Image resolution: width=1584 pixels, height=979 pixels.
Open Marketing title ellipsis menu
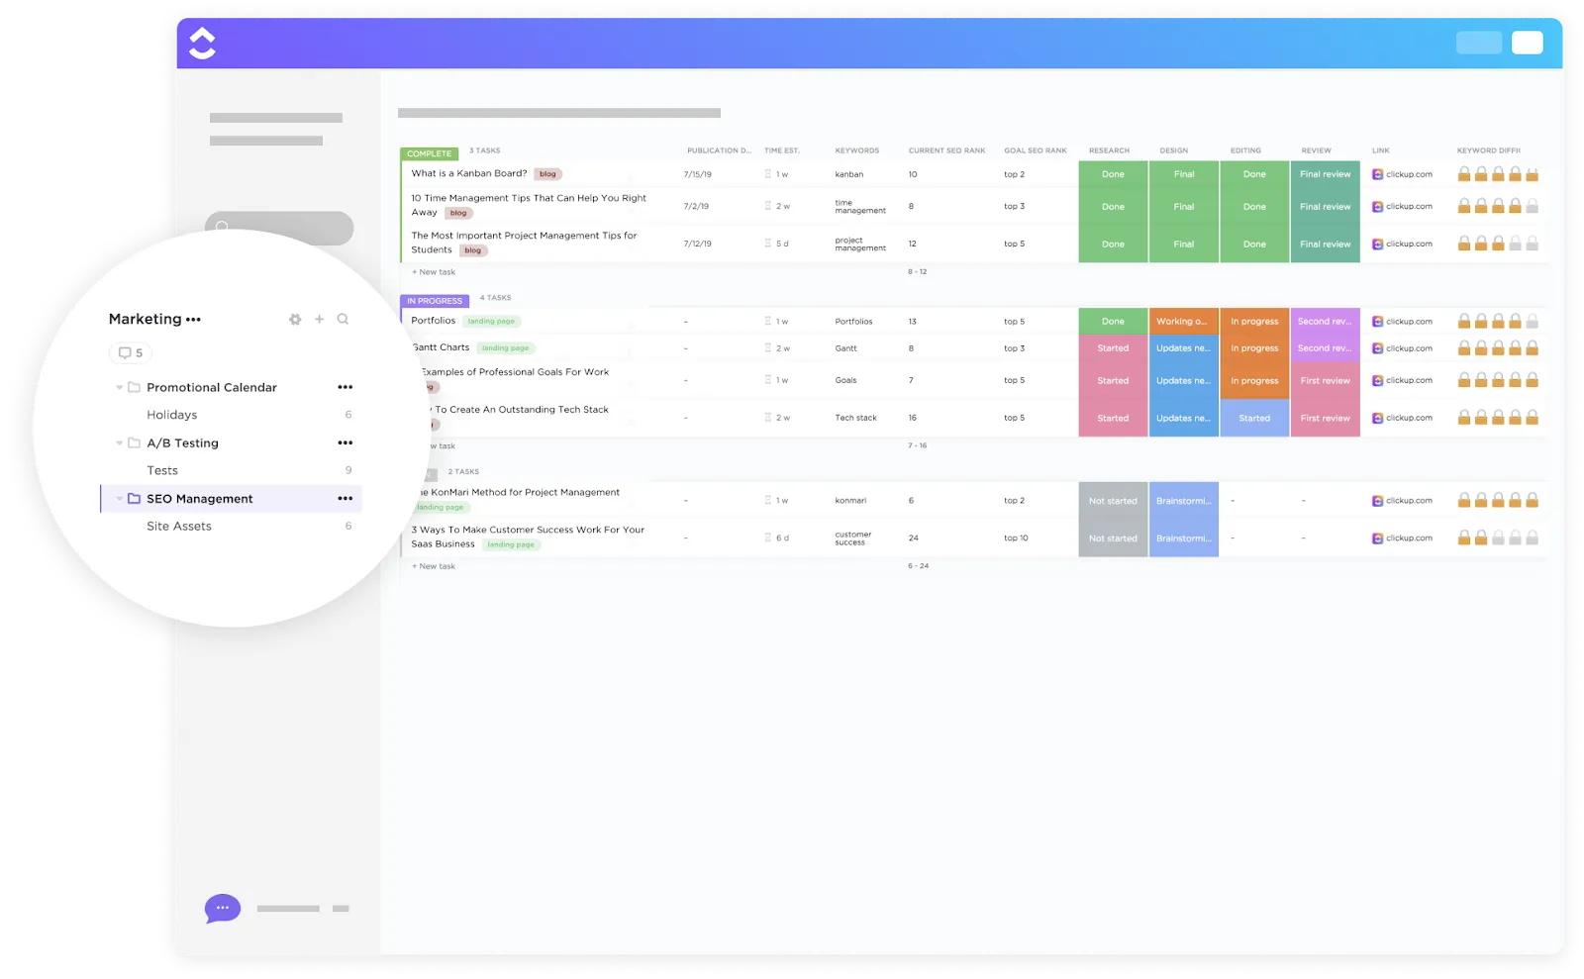(x=193, y=320)
